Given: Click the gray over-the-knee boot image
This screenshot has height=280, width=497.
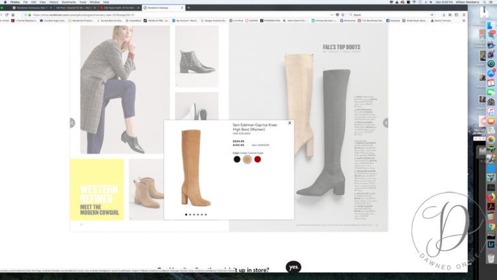Looking at the screenshot, I should pos(324,132).
